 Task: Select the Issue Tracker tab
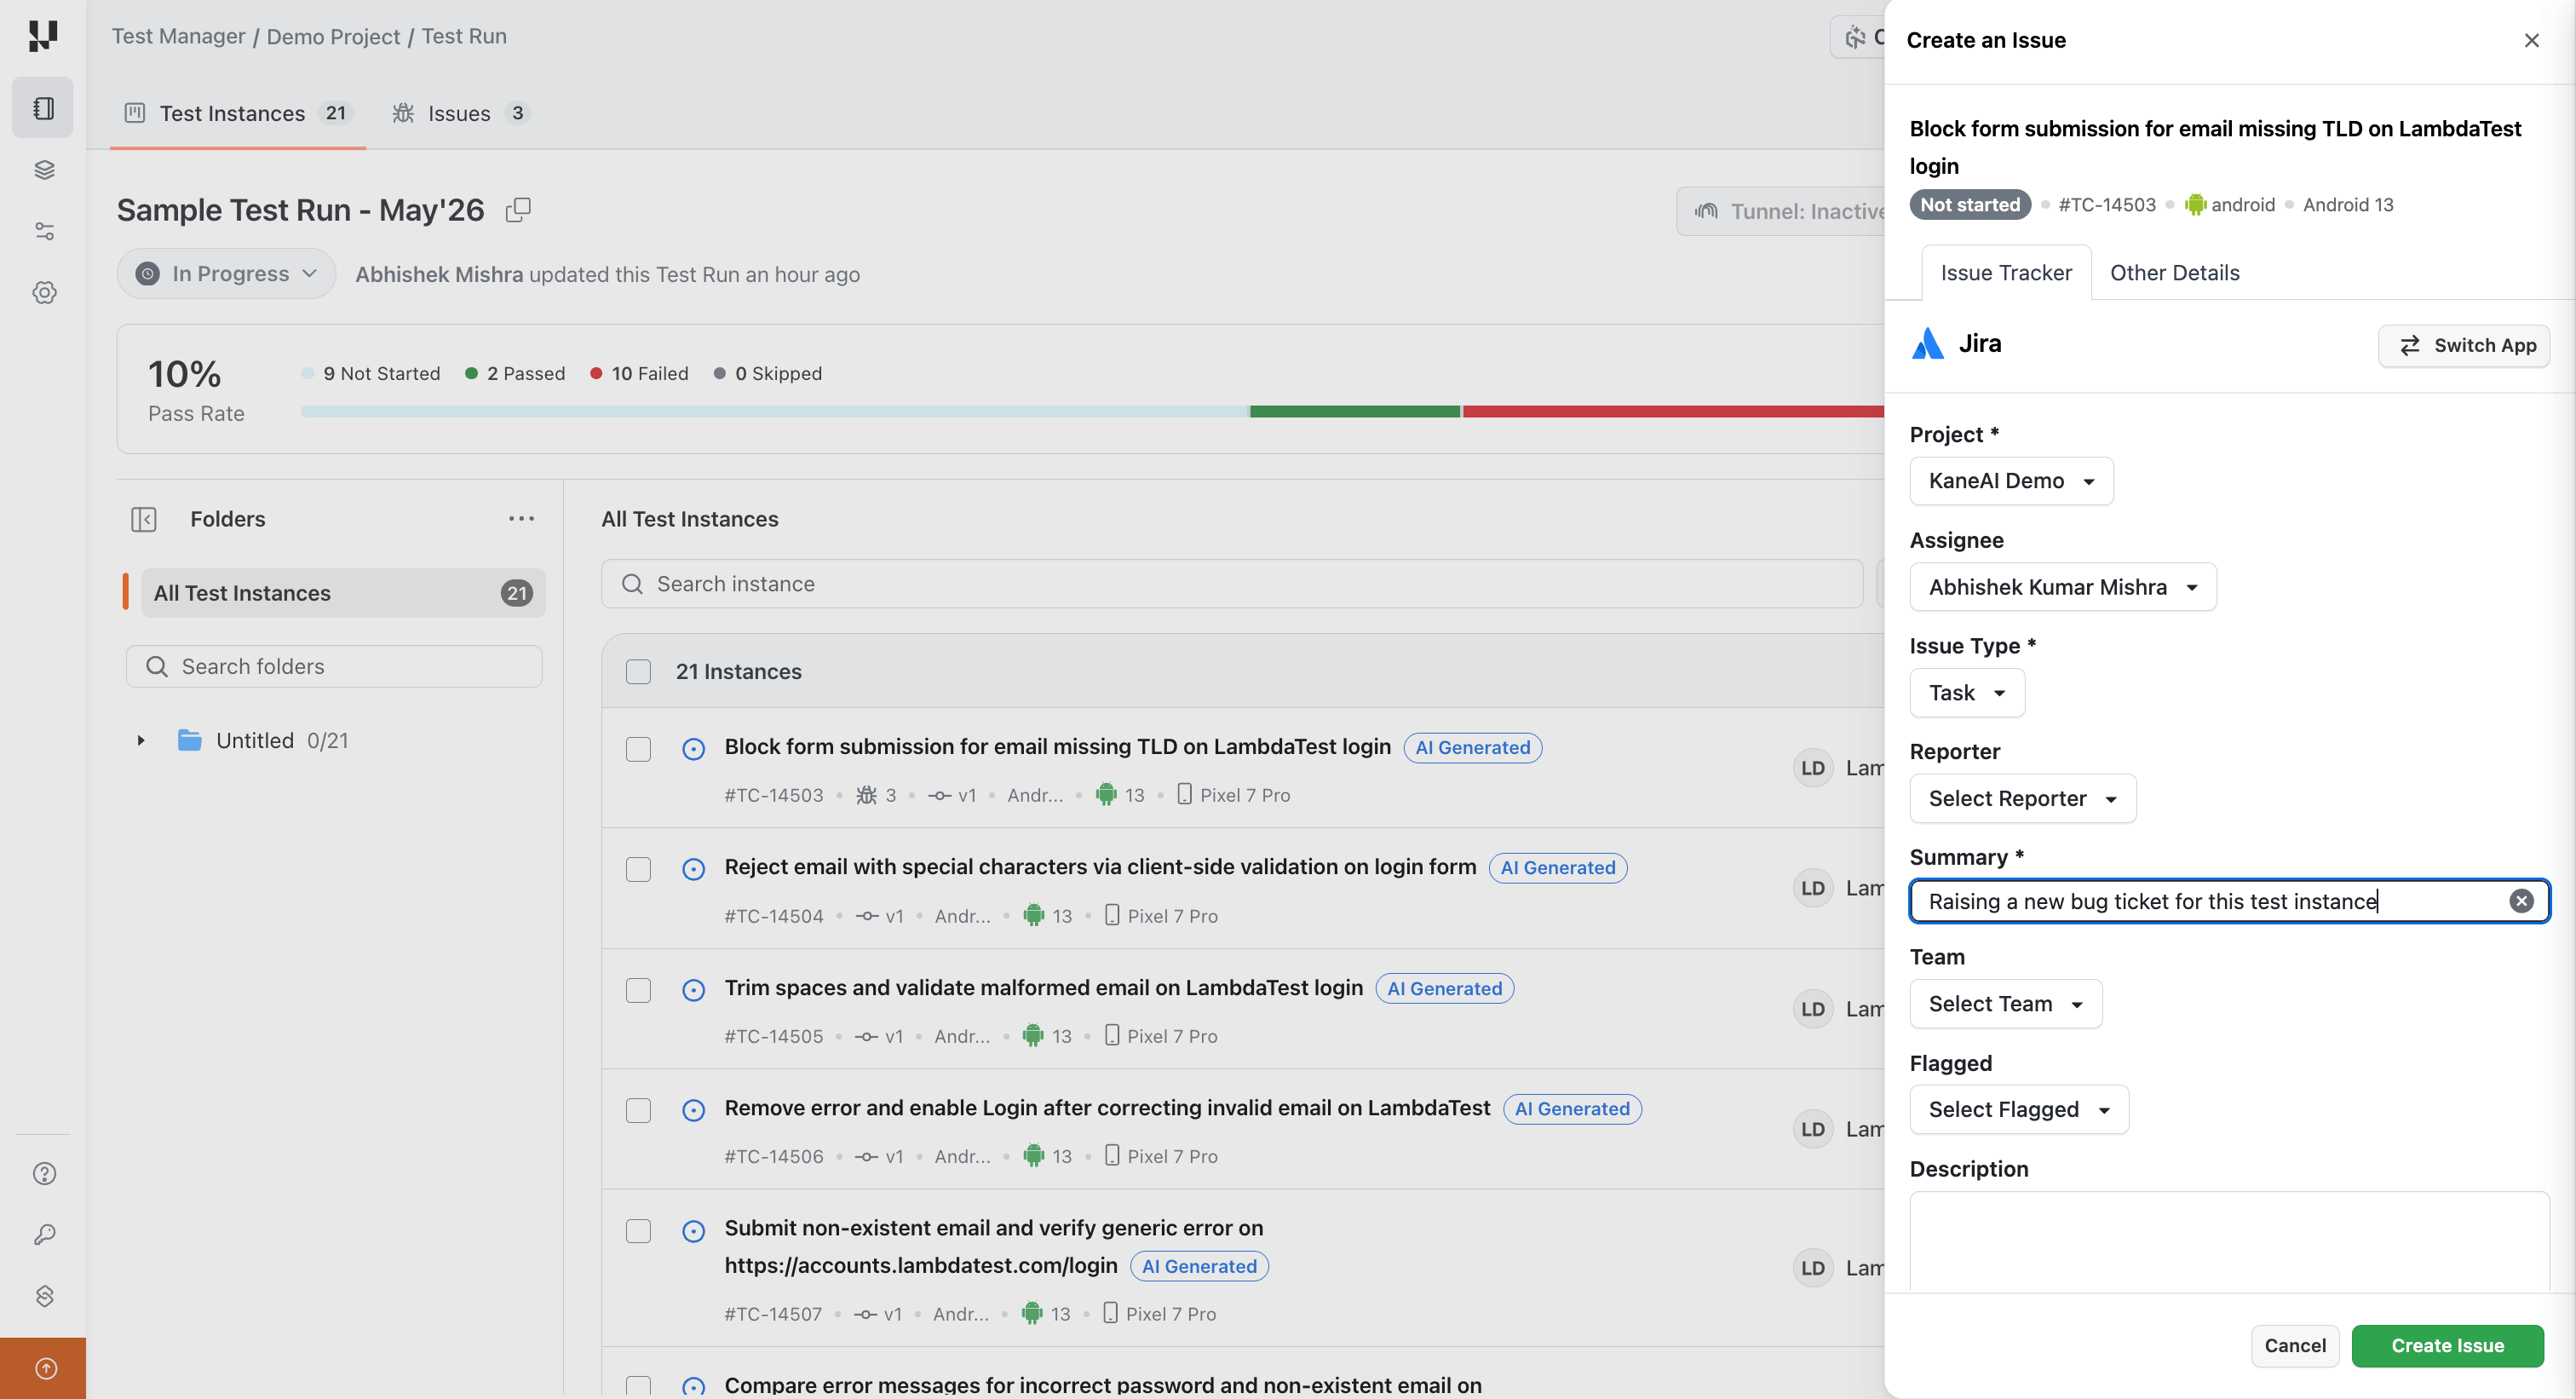pos(2005,273)
